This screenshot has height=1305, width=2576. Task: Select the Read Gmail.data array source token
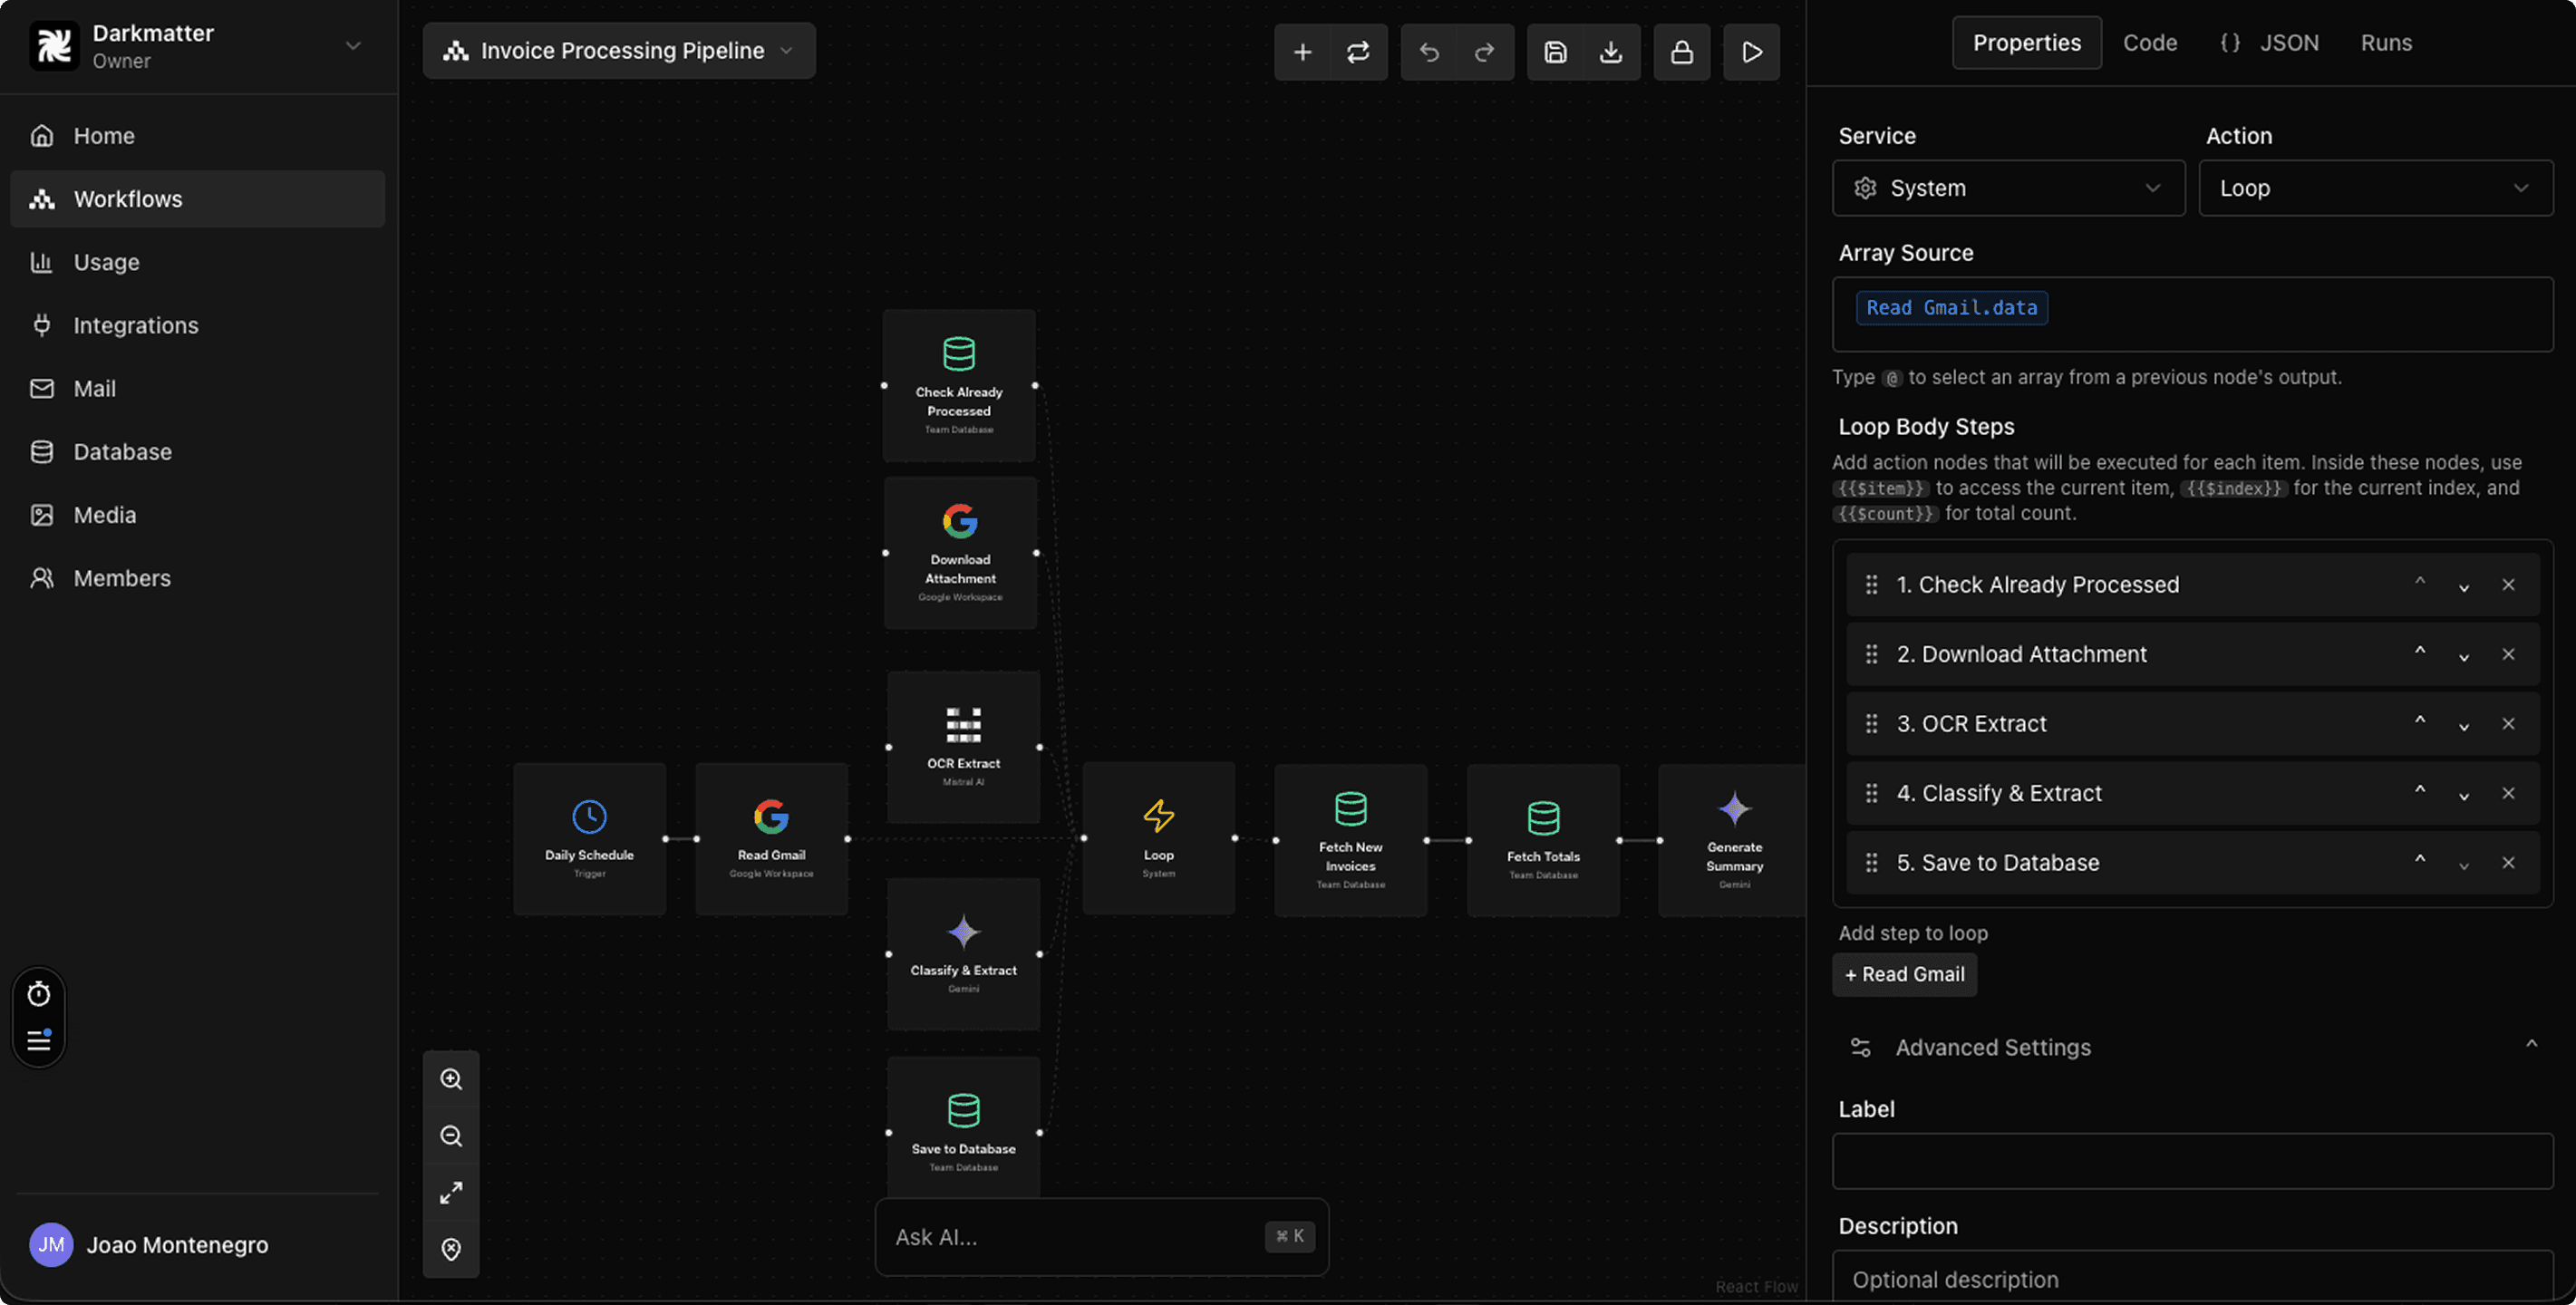coord(1951,307)
